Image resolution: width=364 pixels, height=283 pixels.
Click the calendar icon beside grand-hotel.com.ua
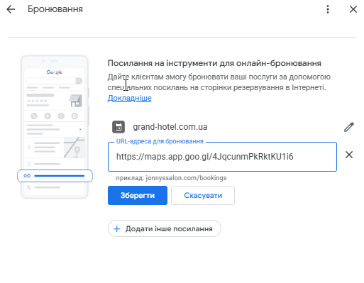click(x=118, y=127)
